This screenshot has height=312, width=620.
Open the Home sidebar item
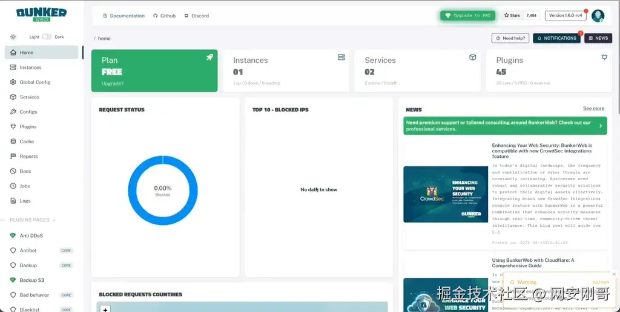[x=42, y=53]
